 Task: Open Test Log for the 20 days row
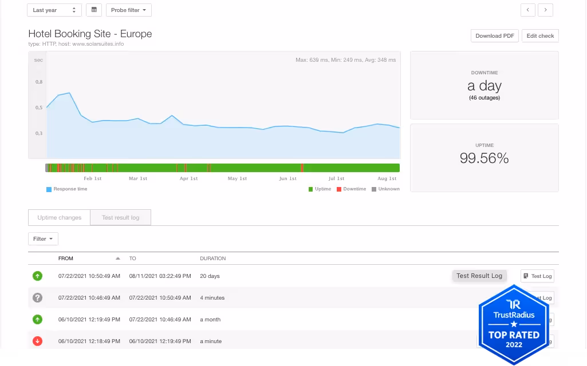pos(537,276)
